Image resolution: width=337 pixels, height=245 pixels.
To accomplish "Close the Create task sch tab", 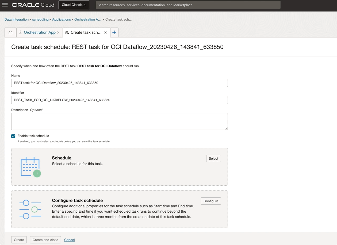I will pyautogui.click(x=105, y=32).
